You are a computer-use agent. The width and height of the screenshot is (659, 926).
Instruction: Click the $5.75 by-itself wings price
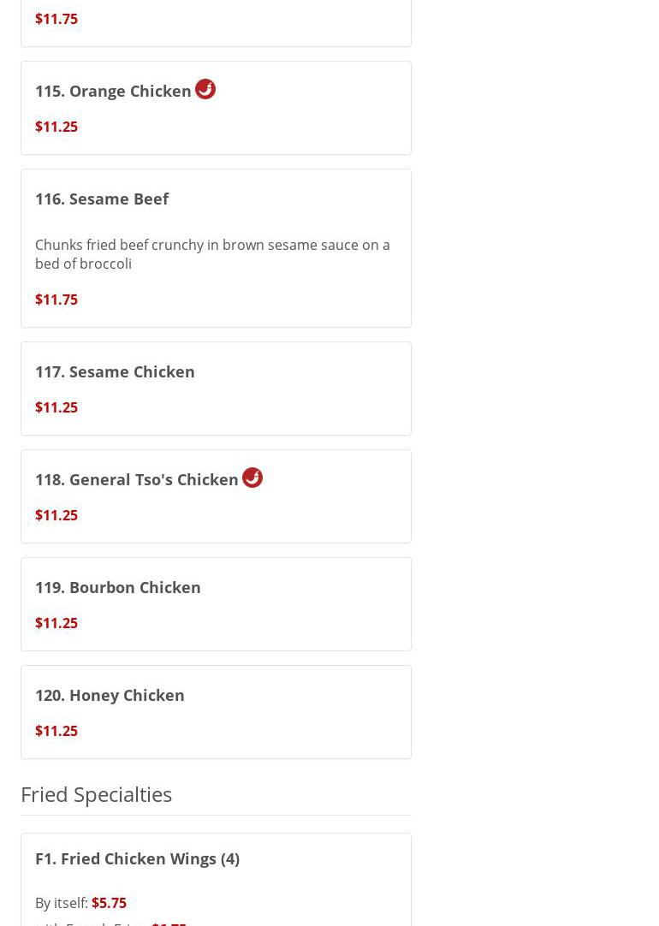coord(109,903)
